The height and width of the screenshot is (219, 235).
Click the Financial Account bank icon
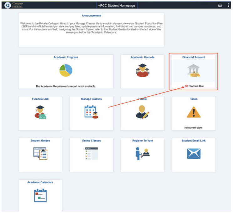coord(194,71)
